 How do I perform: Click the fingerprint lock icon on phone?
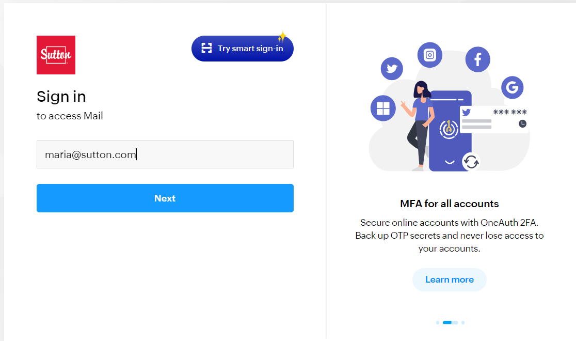(x=449, y=129)
